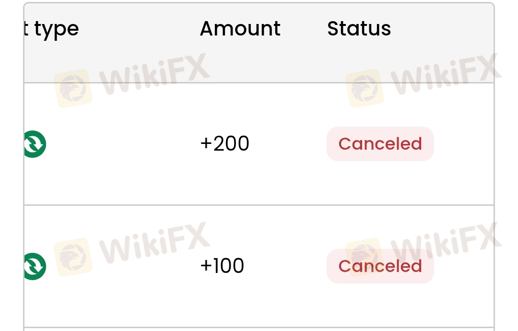518x331 pixels.
Task: Click the WikiFX eagle logo below the Status header
Action: [x=365, y=88]
